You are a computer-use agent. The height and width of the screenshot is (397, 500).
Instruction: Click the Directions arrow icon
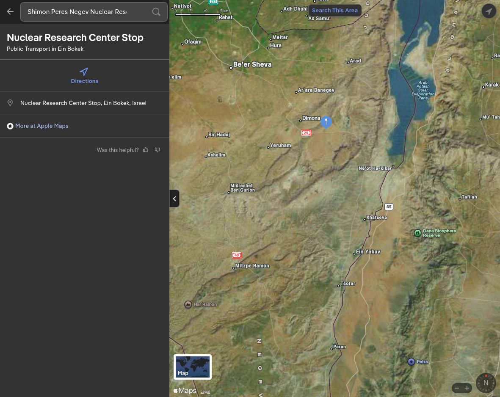coord(84,72)
